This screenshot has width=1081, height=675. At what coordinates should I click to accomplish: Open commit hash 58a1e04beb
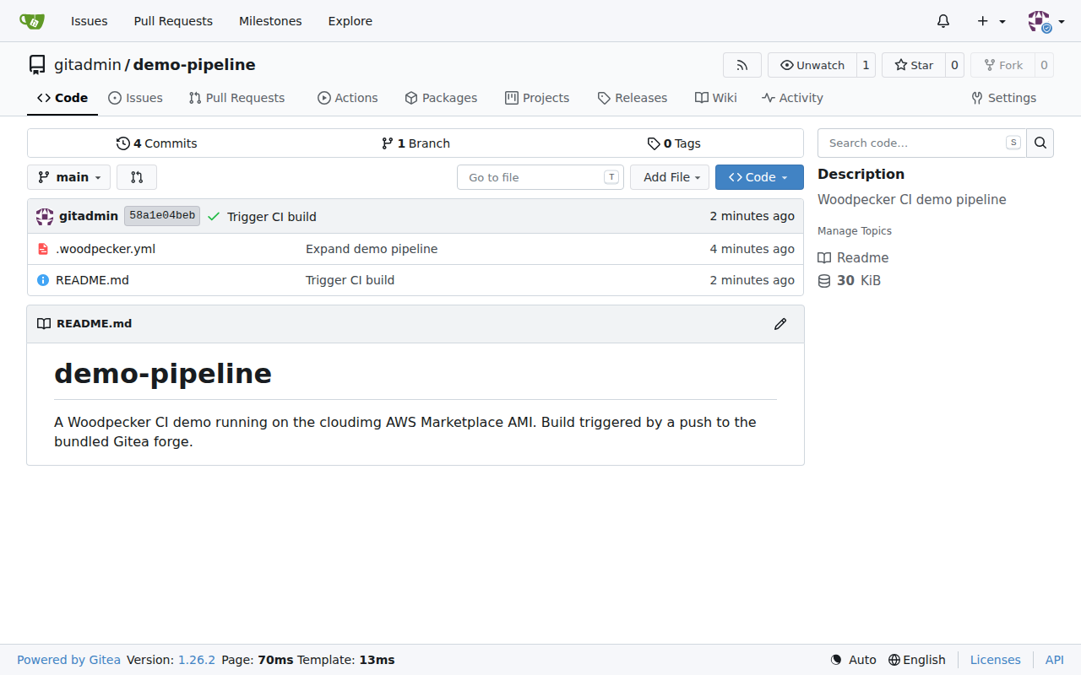pyautogui.click(x=162, y=216)
